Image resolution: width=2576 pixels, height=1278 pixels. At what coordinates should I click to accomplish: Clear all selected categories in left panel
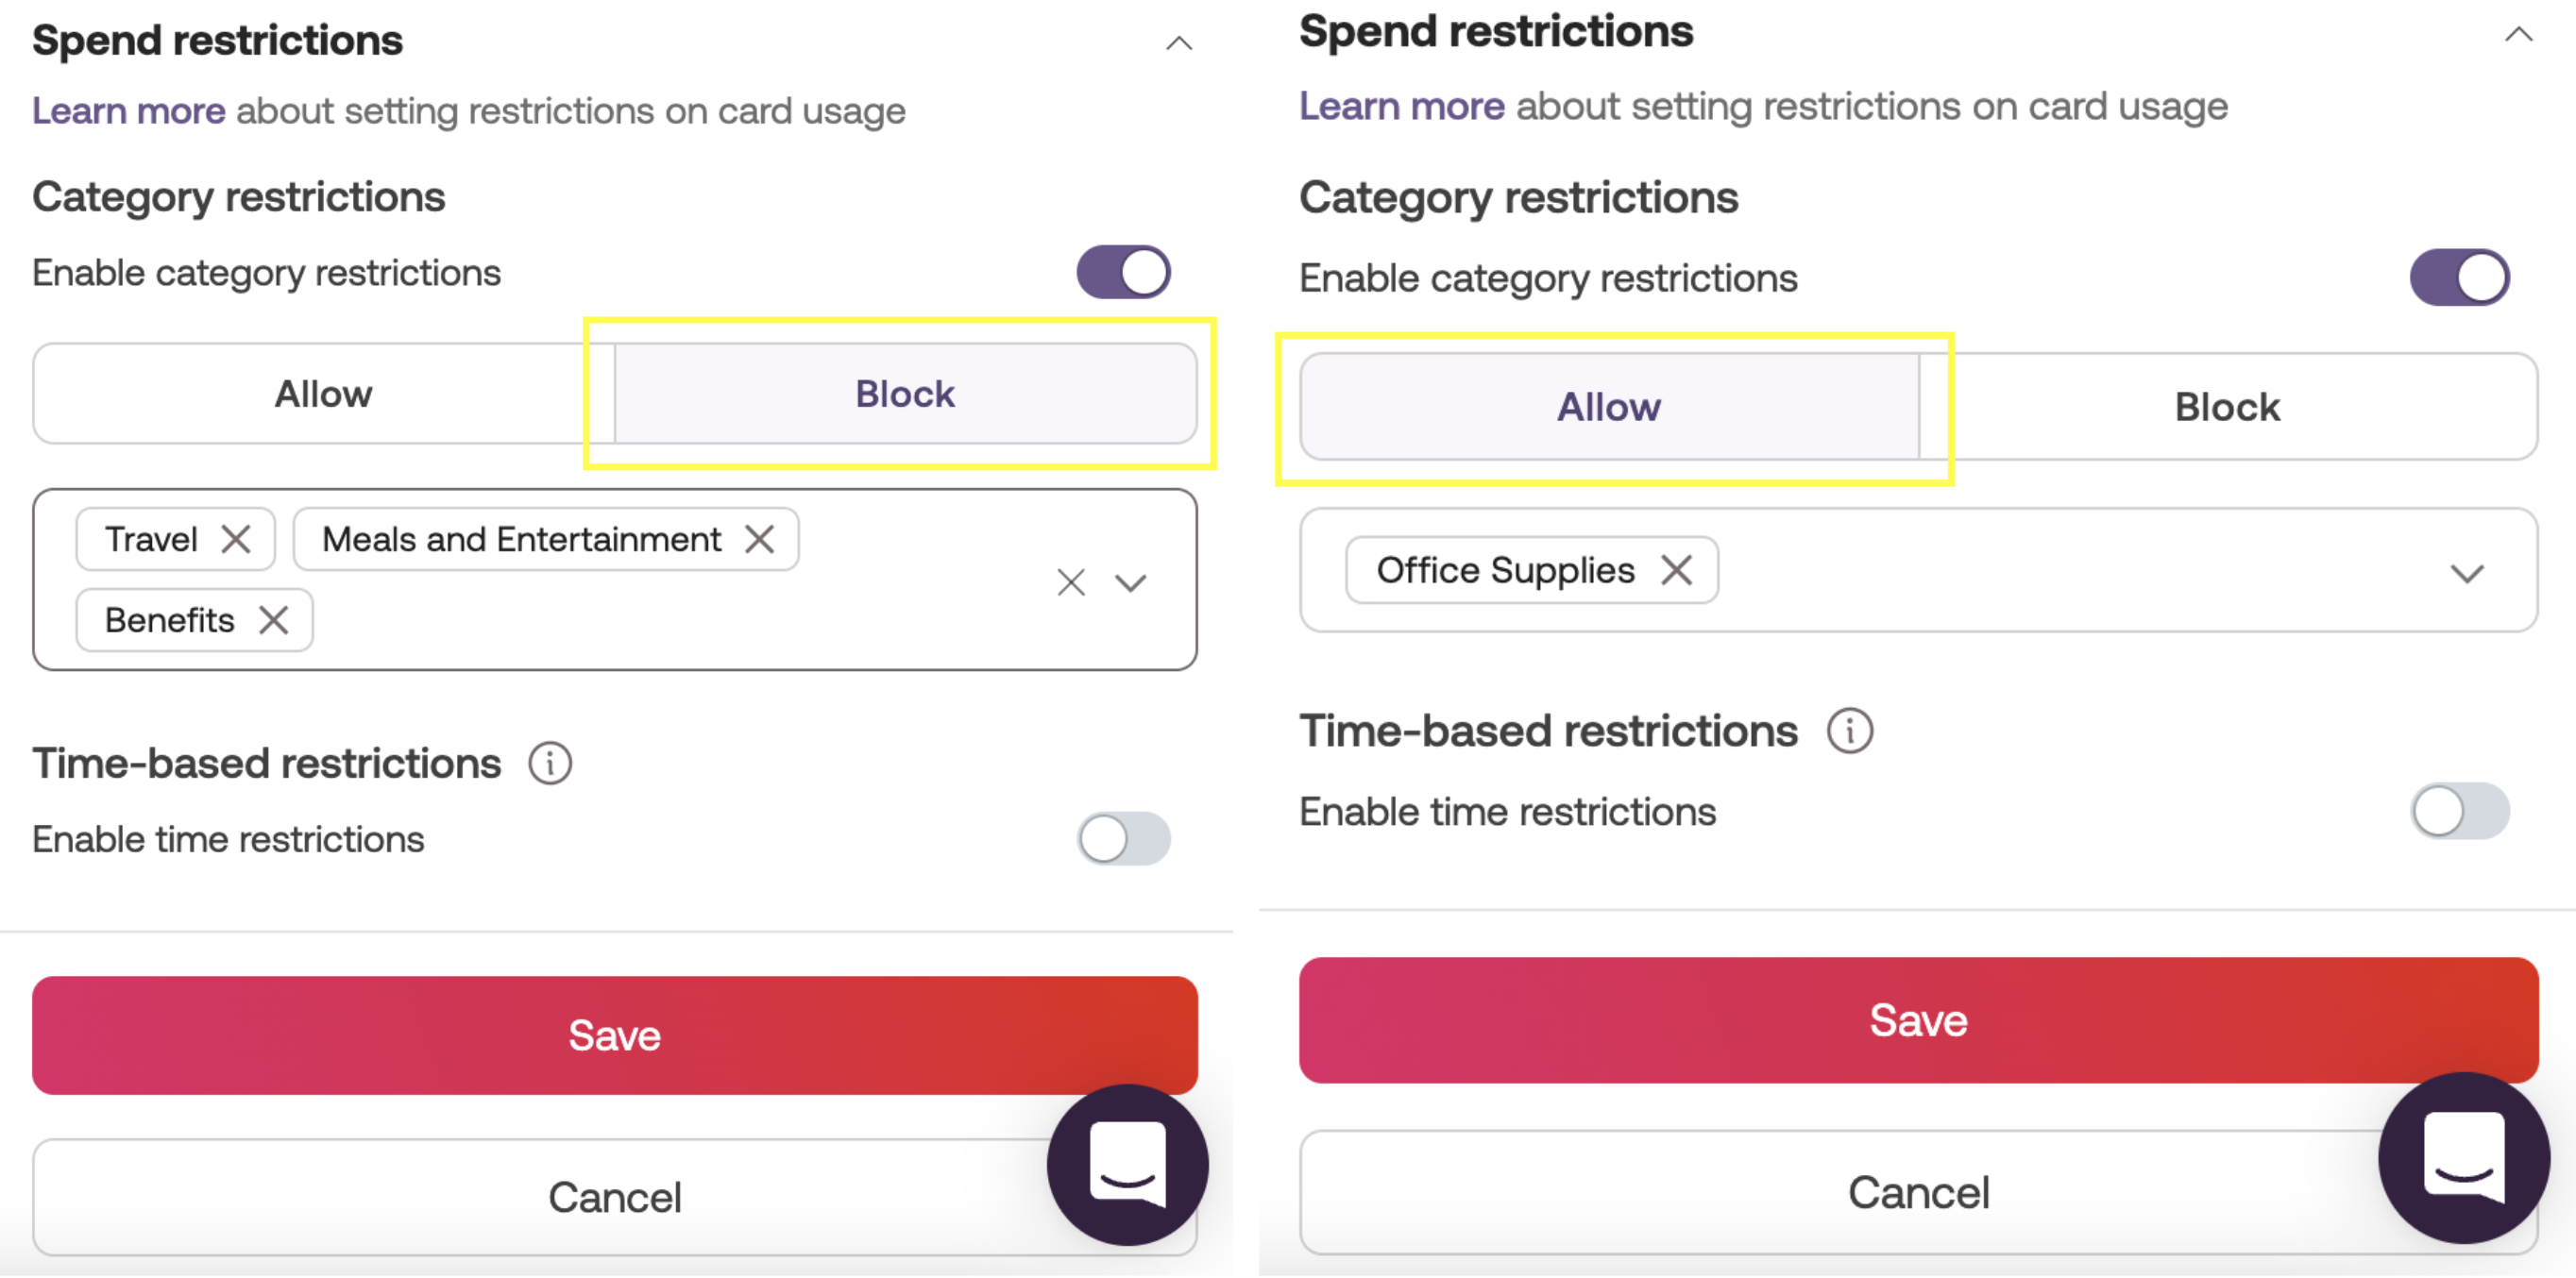(1071, 582)
